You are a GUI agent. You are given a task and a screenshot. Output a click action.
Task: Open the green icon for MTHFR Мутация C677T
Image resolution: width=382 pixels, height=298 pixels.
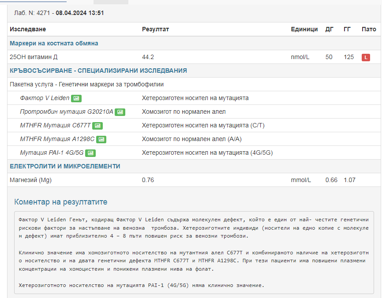pos(97,126)
